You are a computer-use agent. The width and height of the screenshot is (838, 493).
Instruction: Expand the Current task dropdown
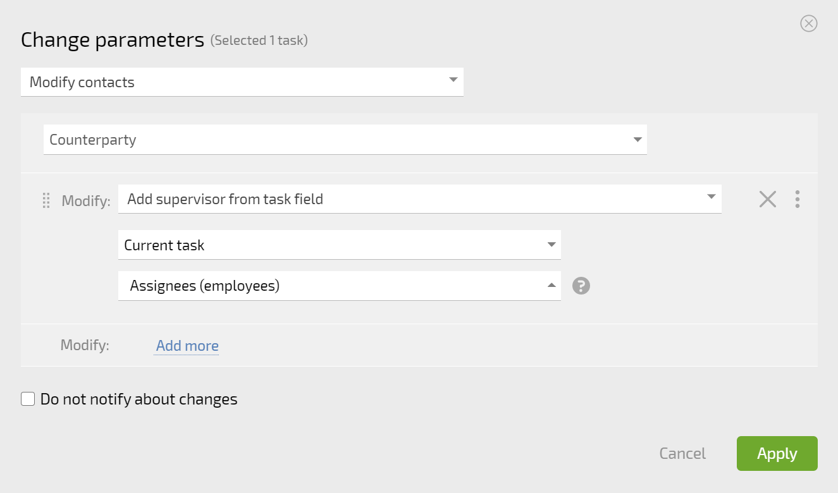click(x=340, y=245)
